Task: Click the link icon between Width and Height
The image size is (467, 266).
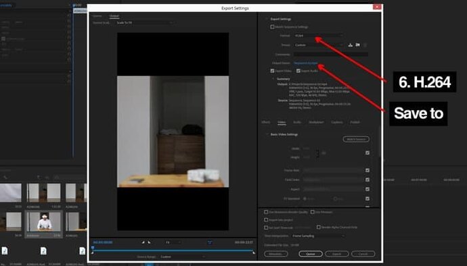Action: click(x=317, y=153)
